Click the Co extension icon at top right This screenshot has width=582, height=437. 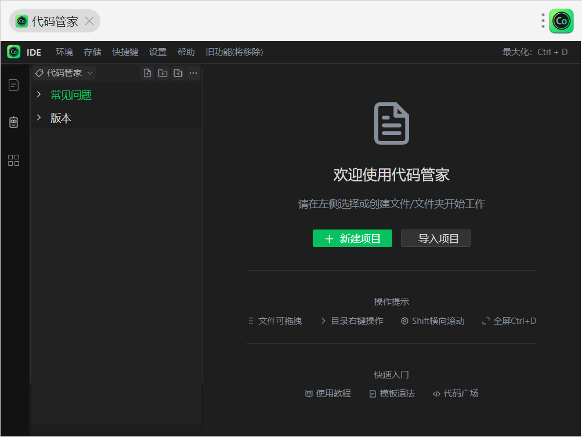[x=561, y=21]
